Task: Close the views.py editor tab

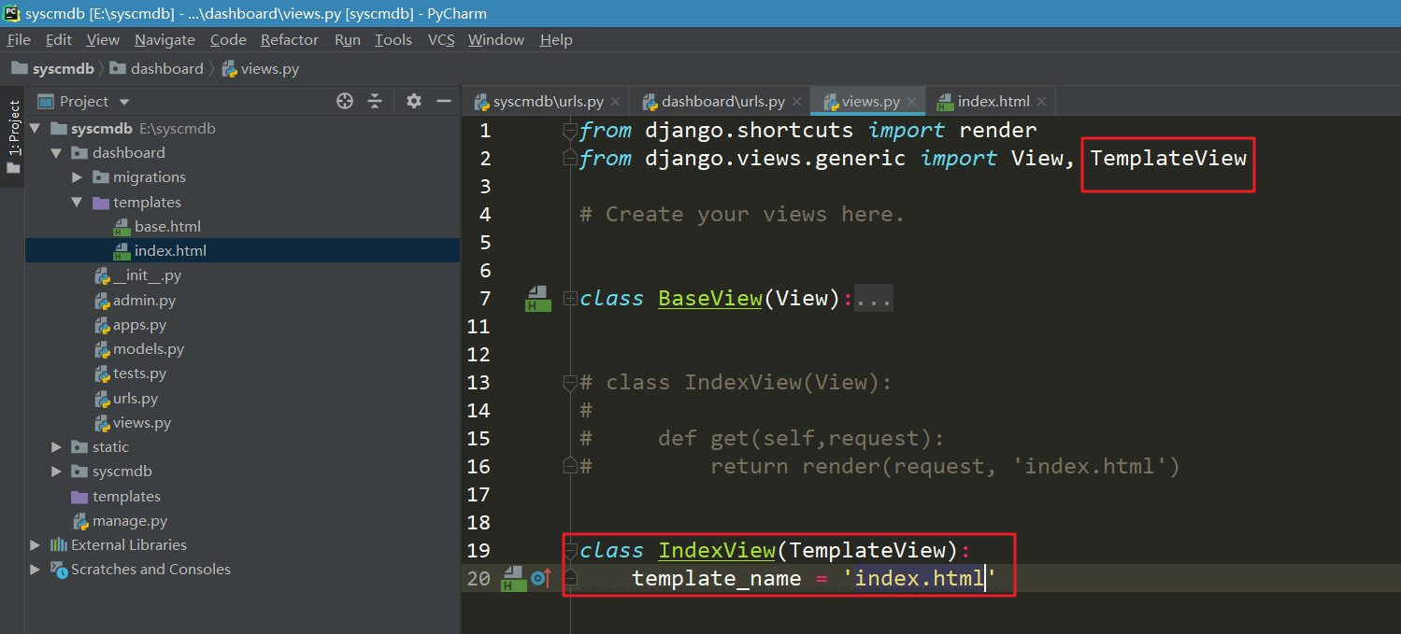Action: pos(911,102)
